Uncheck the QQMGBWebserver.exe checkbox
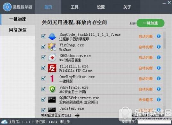 (x=43, y=100)
